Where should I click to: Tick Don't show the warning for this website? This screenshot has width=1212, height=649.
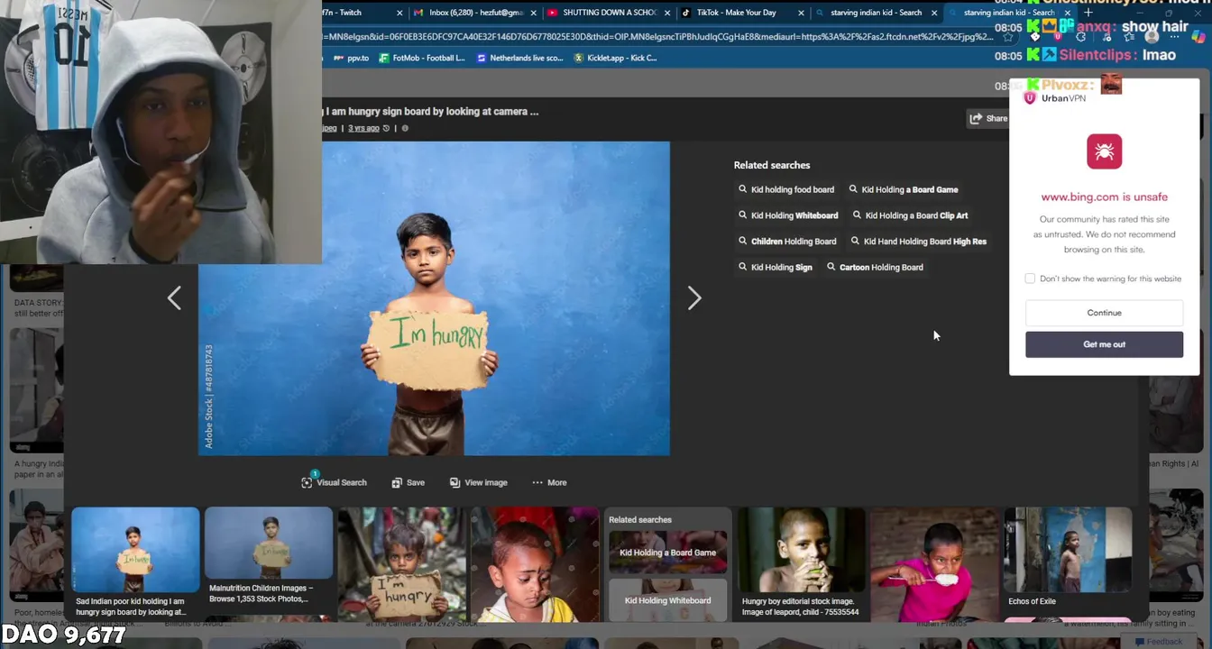[1030, 279]
